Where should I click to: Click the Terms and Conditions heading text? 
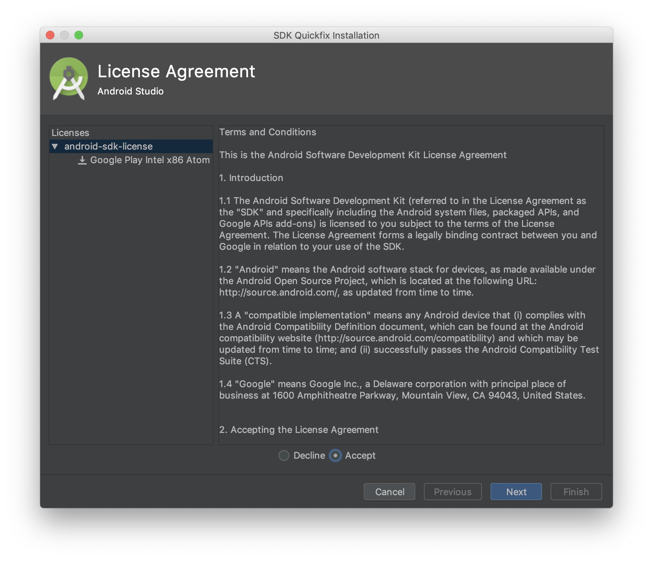coord(268,132)
